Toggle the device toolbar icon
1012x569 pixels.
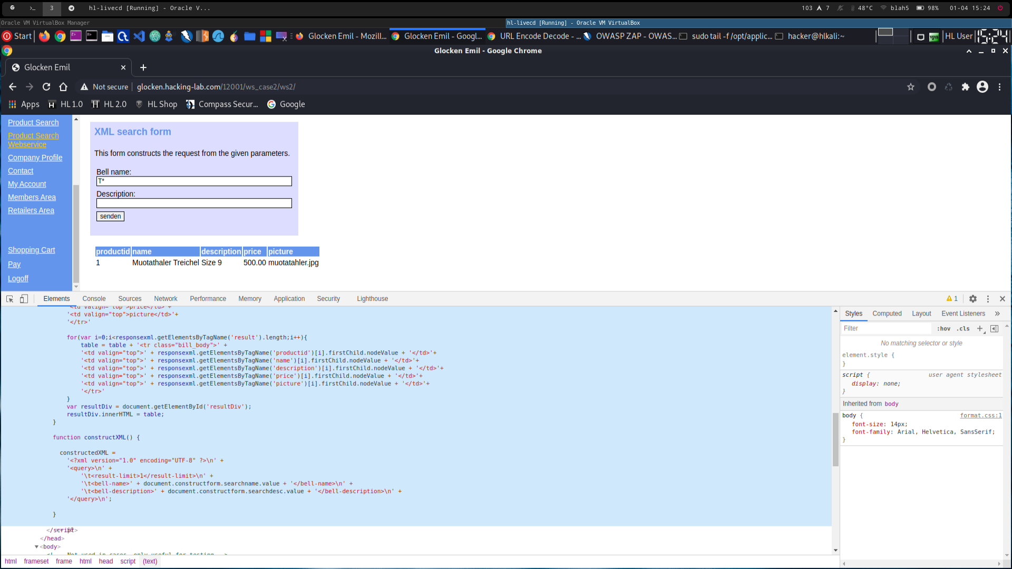pyautogui.click(x=24, y=299)
